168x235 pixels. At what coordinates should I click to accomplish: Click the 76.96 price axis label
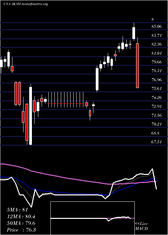pyautogui.click(x=157, y=80)
